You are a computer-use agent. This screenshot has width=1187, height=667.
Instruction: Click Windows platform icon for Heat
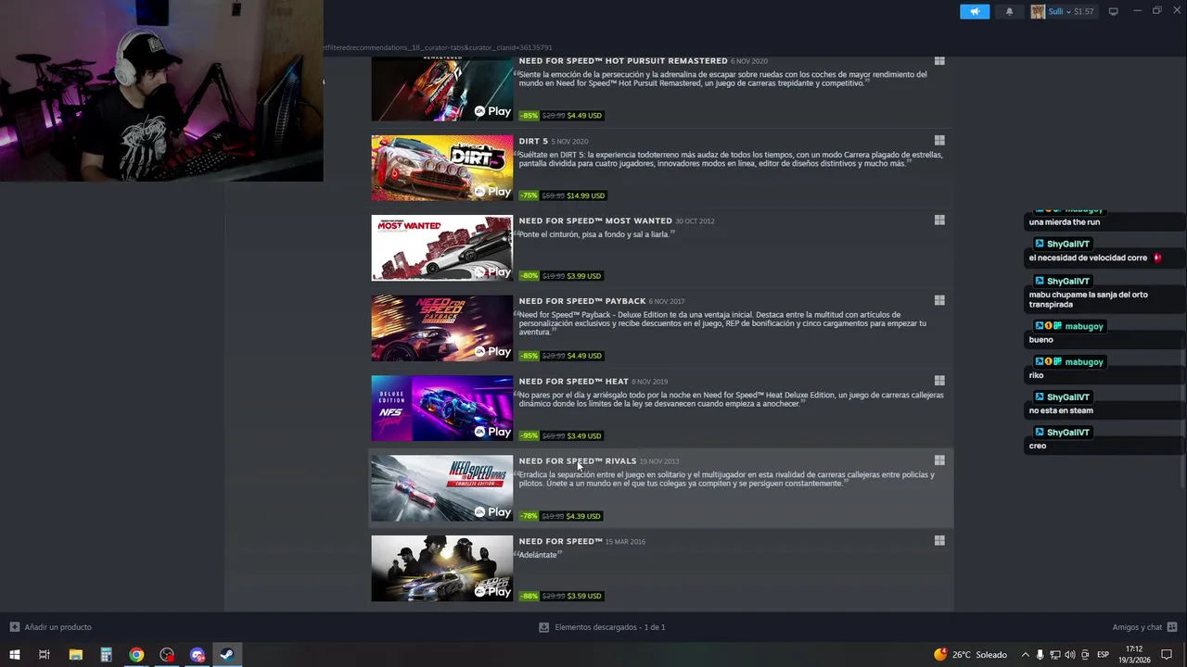coord(939,381)
